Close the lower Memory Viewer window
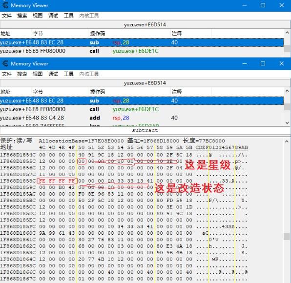Image resolution: width=291 pixels, height=283 pixels. 282,63
